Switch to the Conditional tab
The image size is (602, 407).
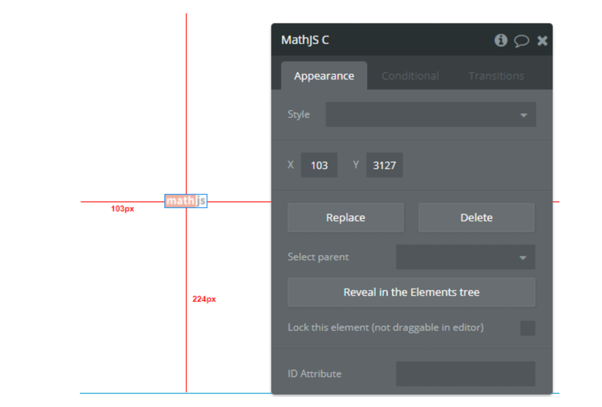coord(410,76)
